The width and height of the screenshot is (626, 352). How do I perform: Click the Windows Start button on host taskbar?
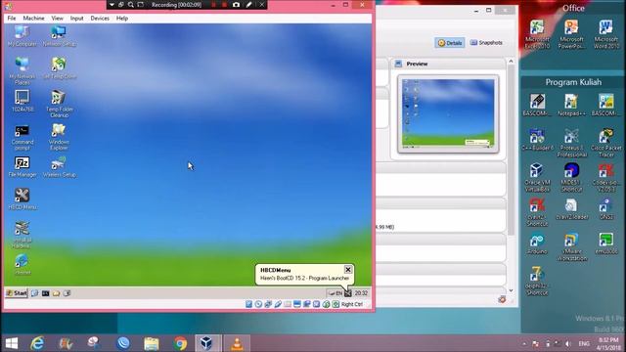click(x=11, y=343)
